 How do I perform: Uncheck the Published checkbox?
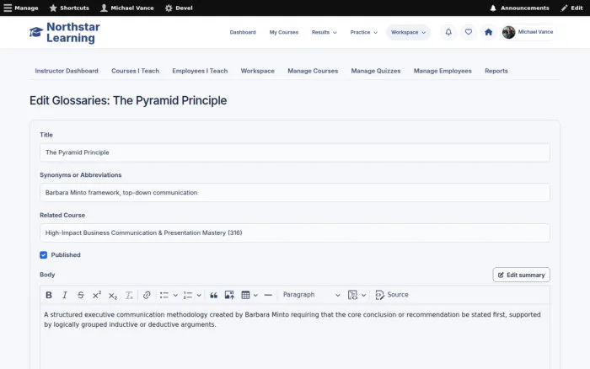pos(43,255)
